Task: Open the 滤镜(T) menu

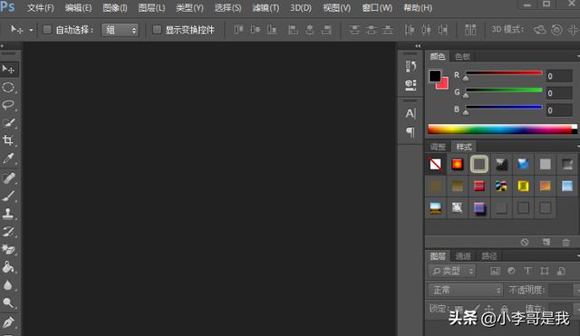Action: point(266,8)
